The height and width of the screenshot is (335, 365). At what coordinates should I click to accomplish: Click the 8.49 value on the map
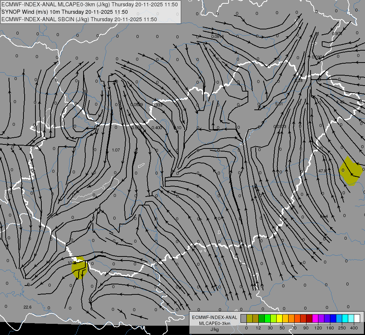coord(340,102)
